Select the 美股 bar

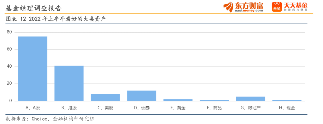point(105,97)
